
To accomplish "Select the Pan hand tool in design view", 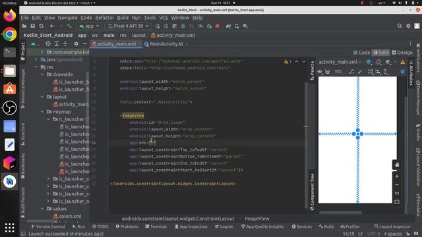I will point(397,165).
